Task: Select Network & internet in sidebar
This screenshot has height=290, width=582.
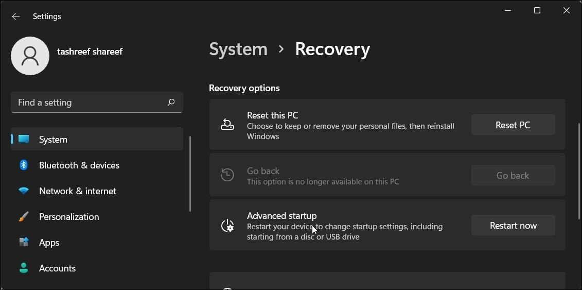Action: coord(78,191)
